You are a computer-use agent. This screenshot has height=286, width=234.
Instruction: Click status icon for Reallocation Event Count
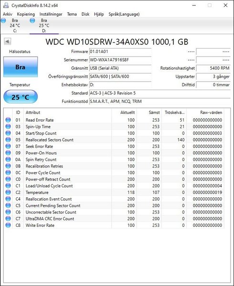(8, 199)
